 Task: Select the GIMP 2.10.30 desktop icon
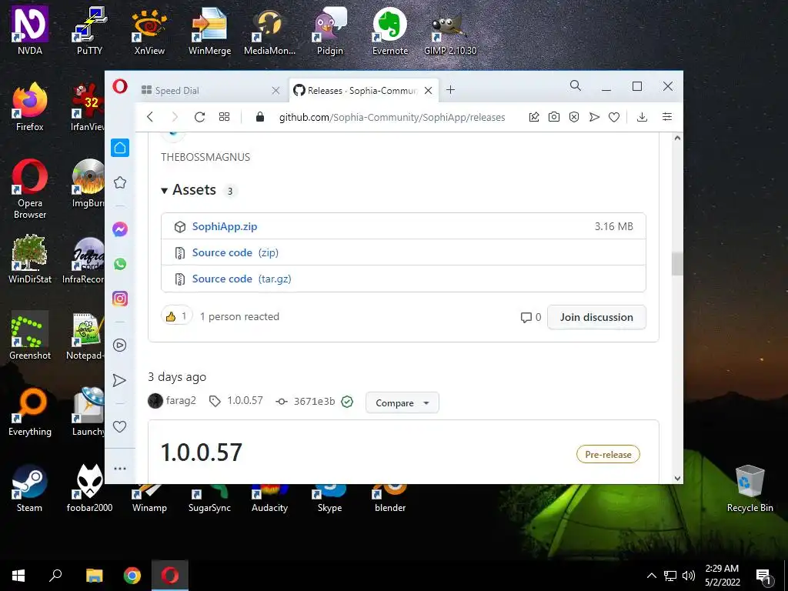[x=449, y=31]
